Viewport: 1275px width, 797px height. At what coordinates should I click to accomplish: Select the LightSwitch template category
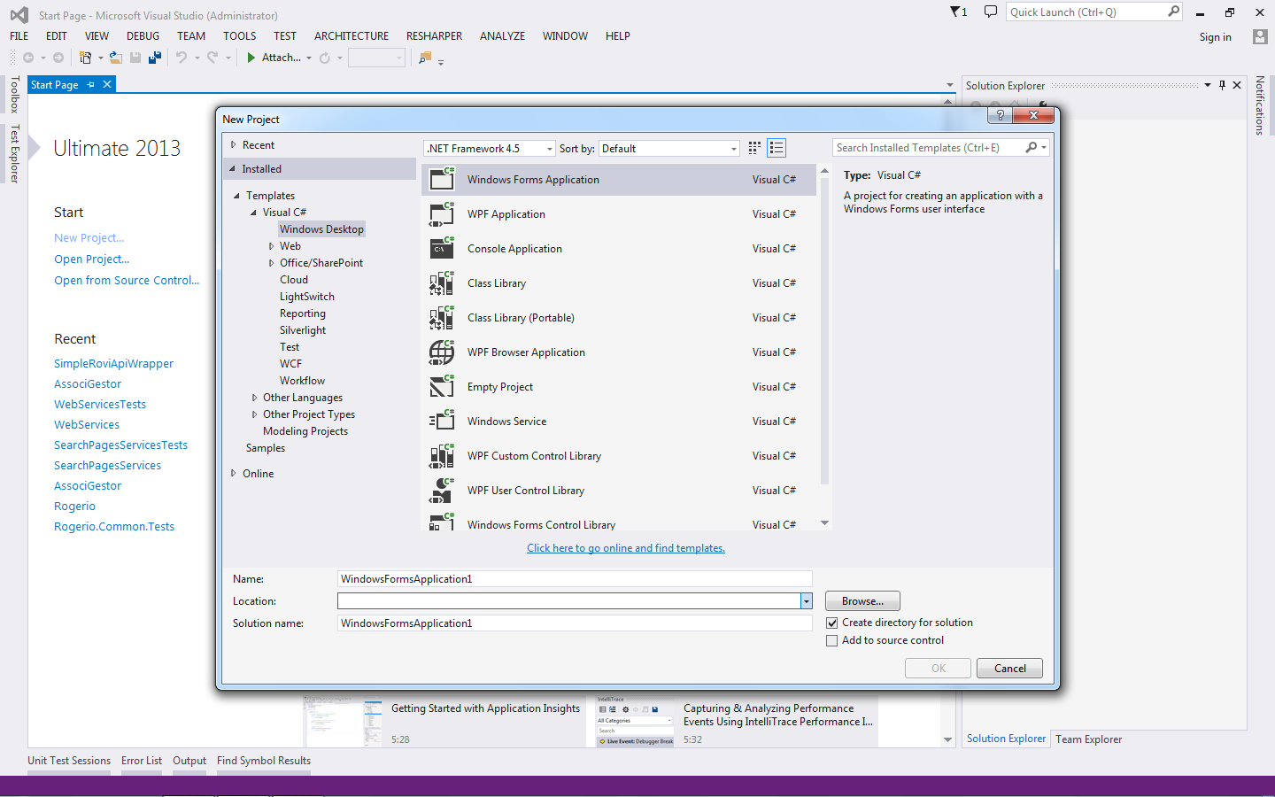tap(307, 297)
